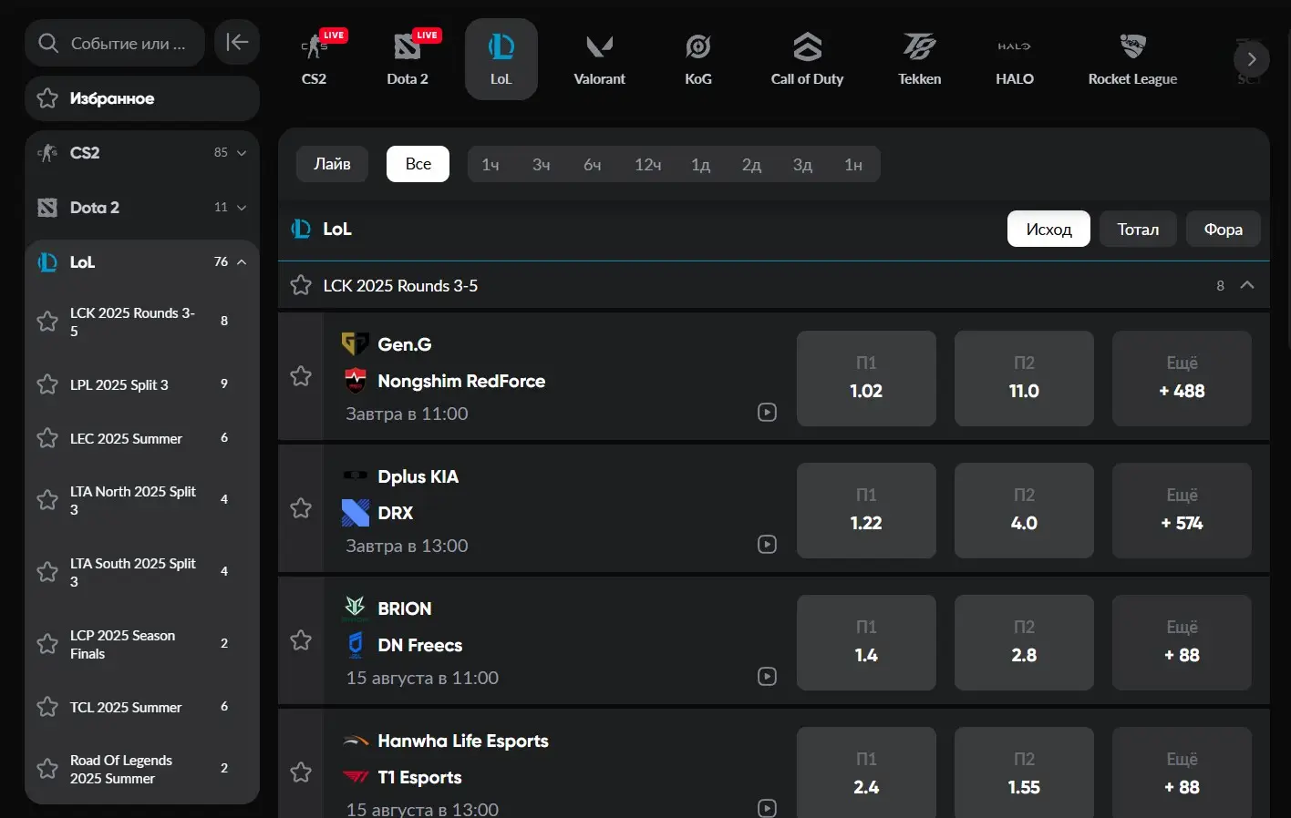Open the KoG game category
Image resolution: width=1291 pixels, height=818 pixels.
[x=697, y=58]
